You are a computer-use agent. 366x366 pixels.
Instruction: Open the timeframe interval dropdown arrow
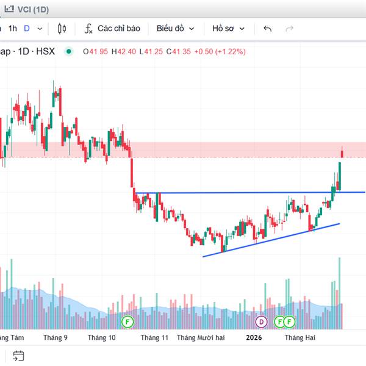pyautogui.click(x=40, y=29)
